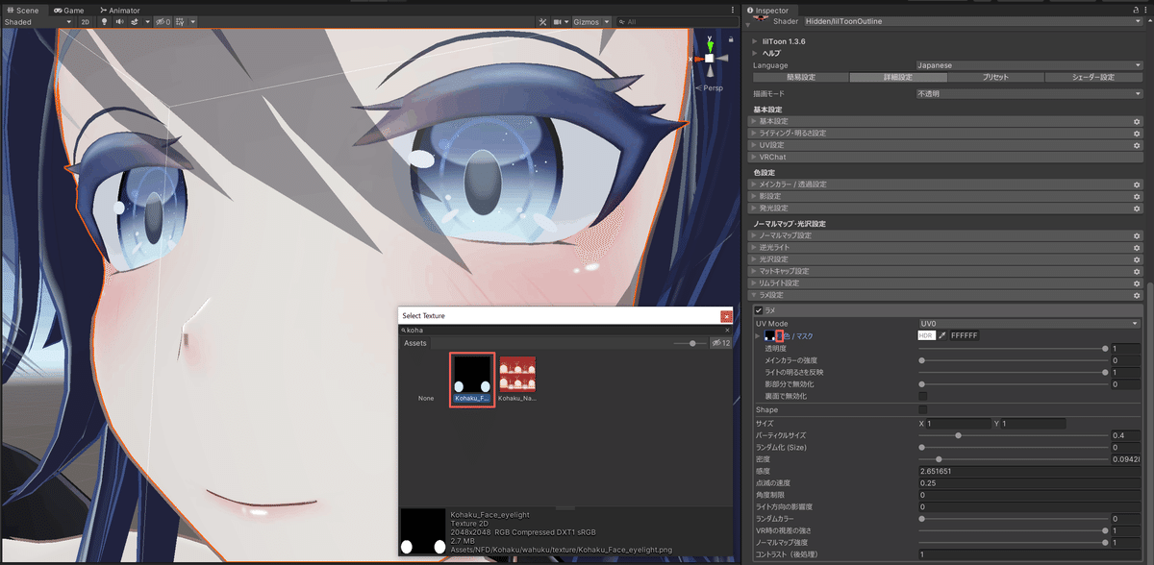Viewport: 1154px width, 565px height.
Task: Pick a color with the eyedropper icon
Action: pyautogui.click(x=942, y=335)
